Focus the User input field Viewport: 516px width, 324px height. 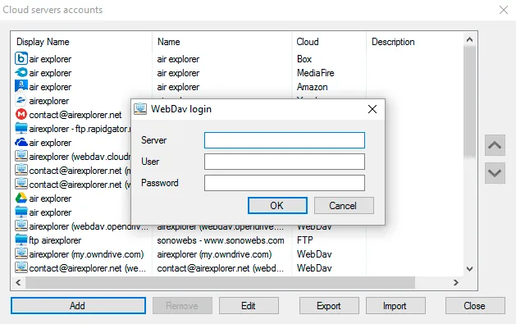pos(285,162)
